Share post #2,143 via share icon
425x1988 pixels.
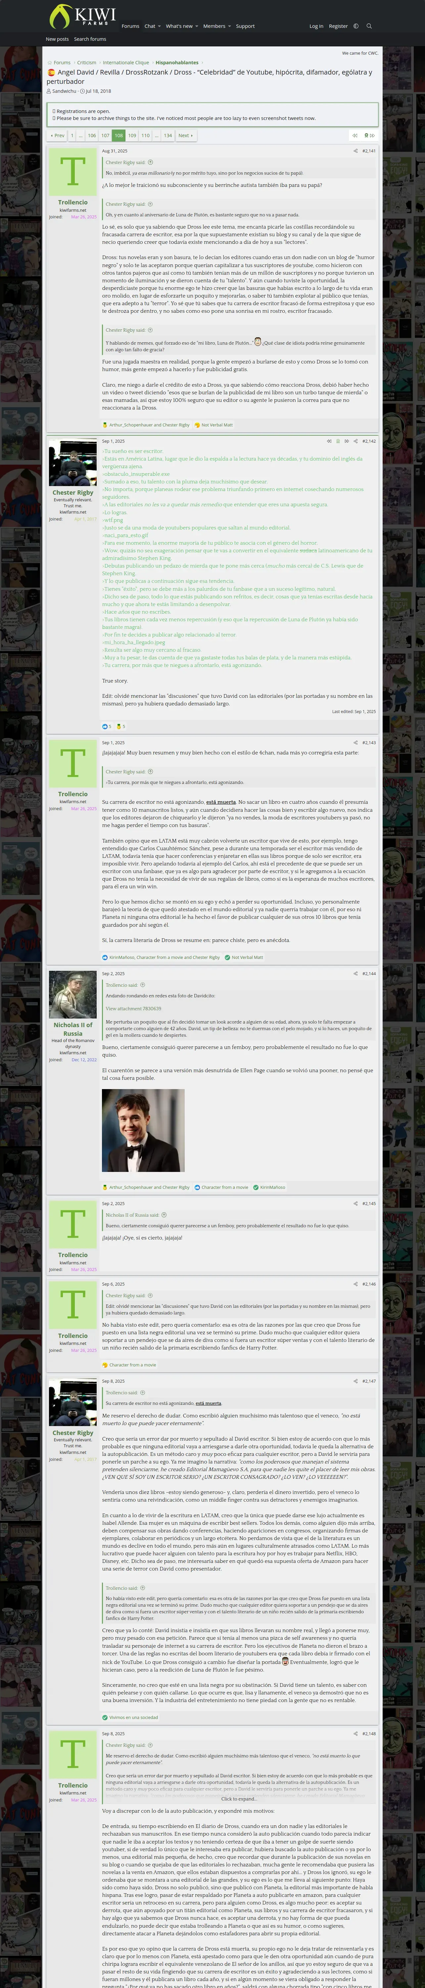point(355,743)
